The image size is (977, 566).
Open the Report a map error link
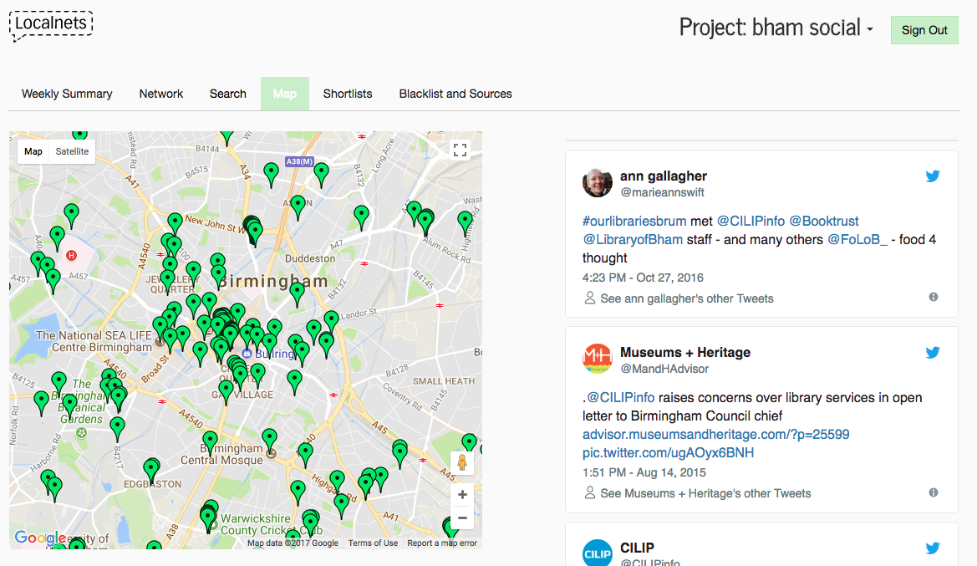[442, 543]
